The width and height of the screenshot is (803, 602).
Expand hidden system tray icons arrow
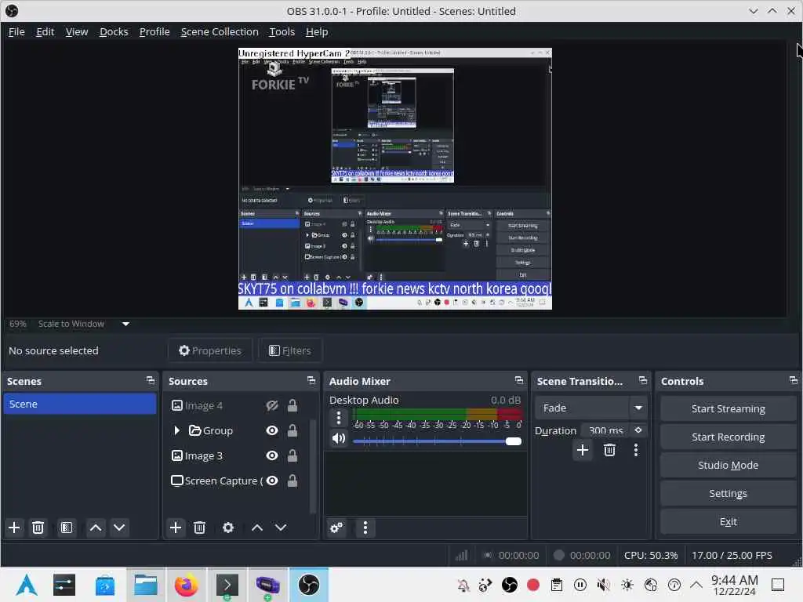(696, 585)
